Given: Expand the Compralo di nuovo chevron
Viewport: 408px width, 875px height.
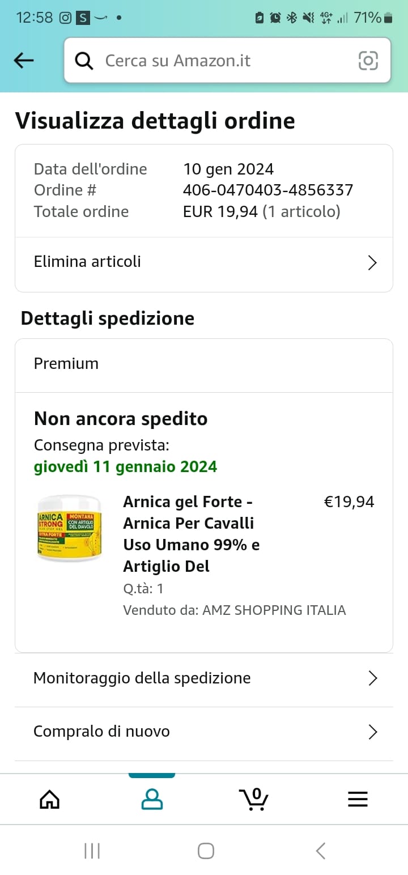Looking at the screenshot, I should (x=372, y=732).
